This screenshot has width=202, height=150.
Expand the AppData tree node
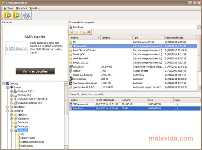point(11,115)
